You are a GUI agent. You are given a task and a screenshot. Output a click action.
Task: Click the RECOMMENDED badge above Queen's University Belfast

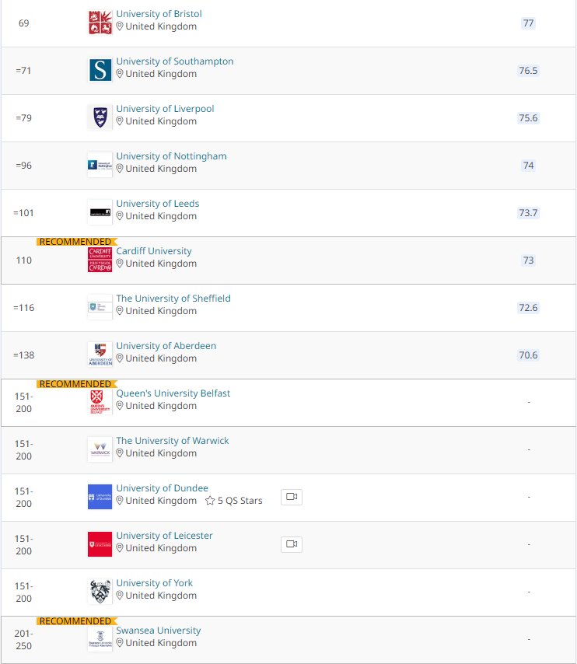coord(76,384)
